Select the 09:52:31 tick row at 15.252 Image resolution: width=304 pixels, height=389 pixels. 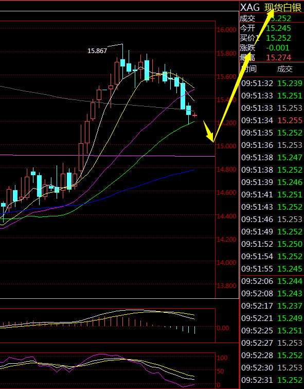coord(272,380)
